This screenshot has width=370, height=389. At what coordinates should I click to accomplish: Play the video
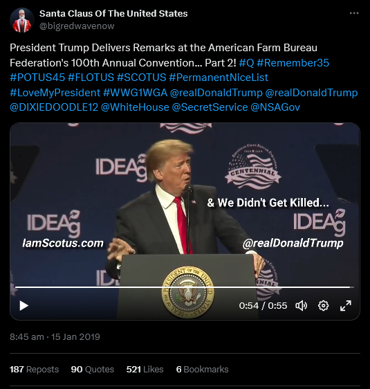(24, 306)
